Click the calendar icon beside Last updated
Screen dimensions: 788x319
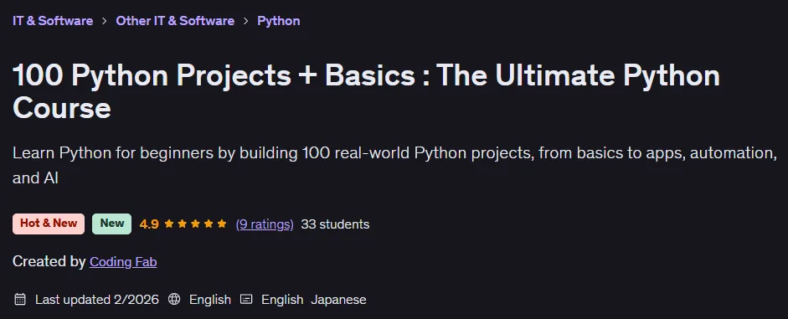pyautogui.click(x=20, y=300)
